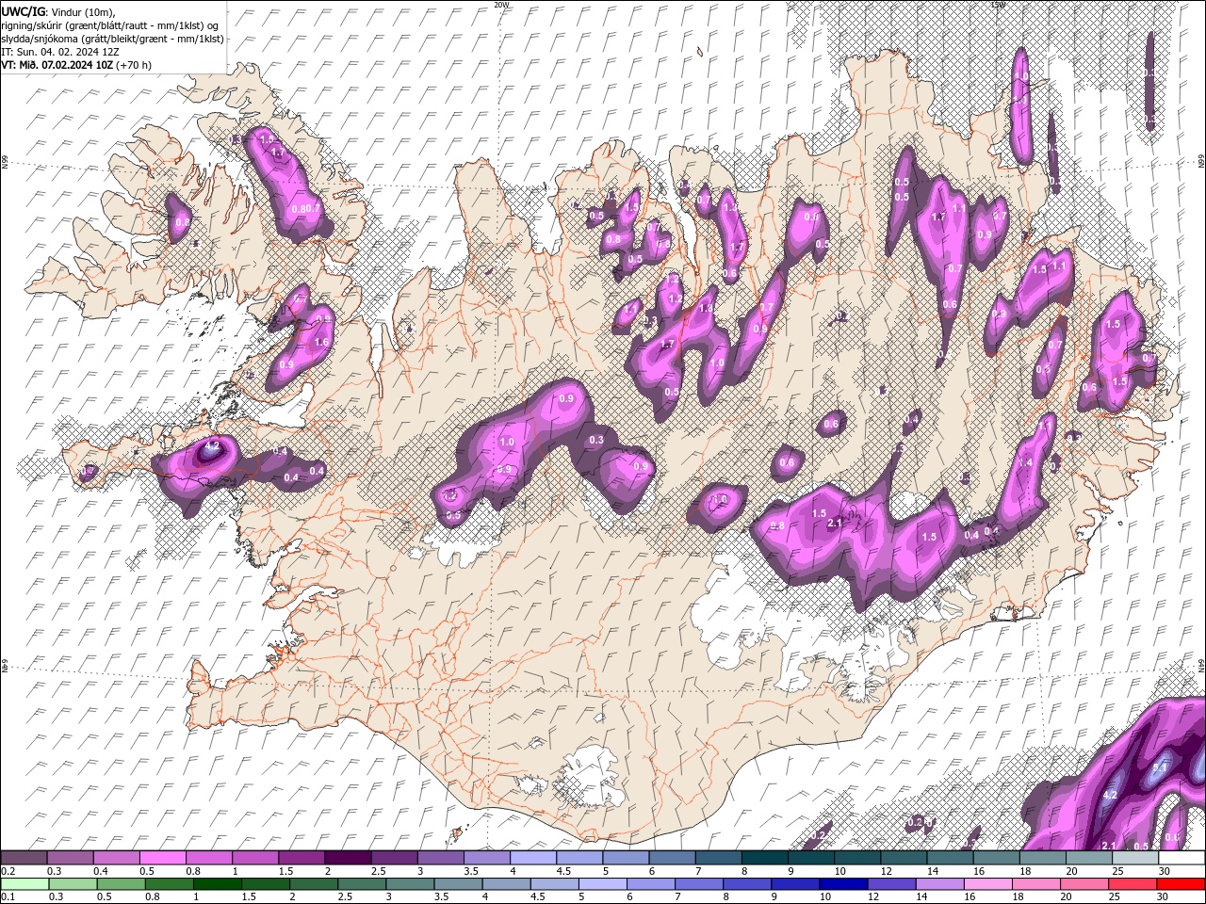Image resolution: width=1206 pixels, height=904 pixels.
Task: Click the palest green 0.1 swatch in bottom legend
Action: coord(24,884)
